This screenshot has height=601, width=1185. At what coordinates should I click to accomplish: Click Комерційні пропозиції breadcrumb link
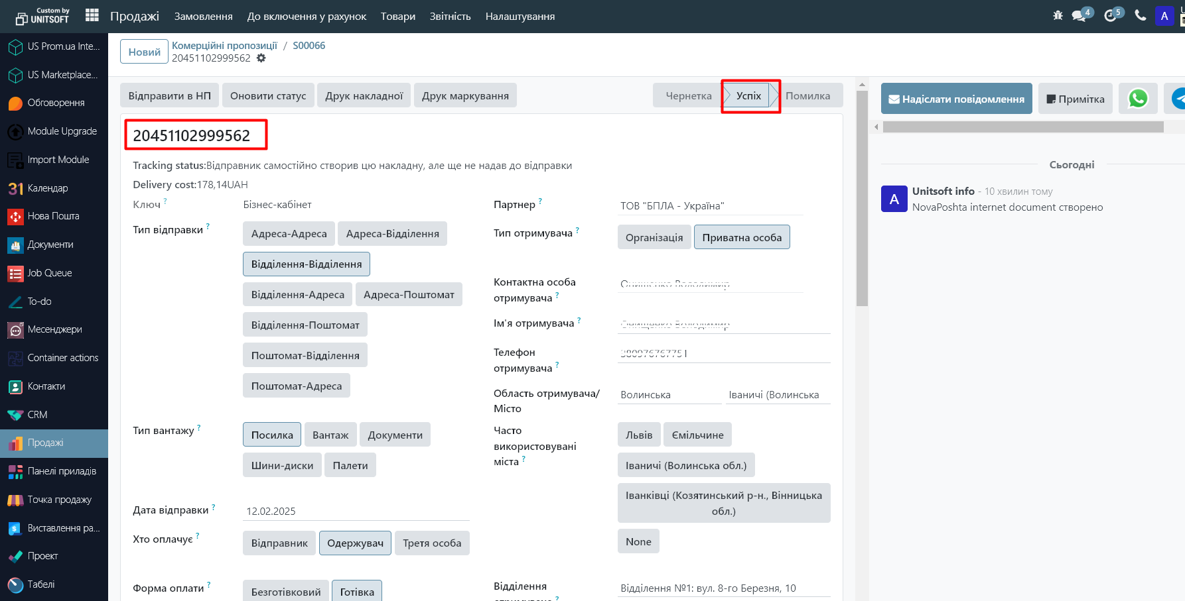coord(224,46)
